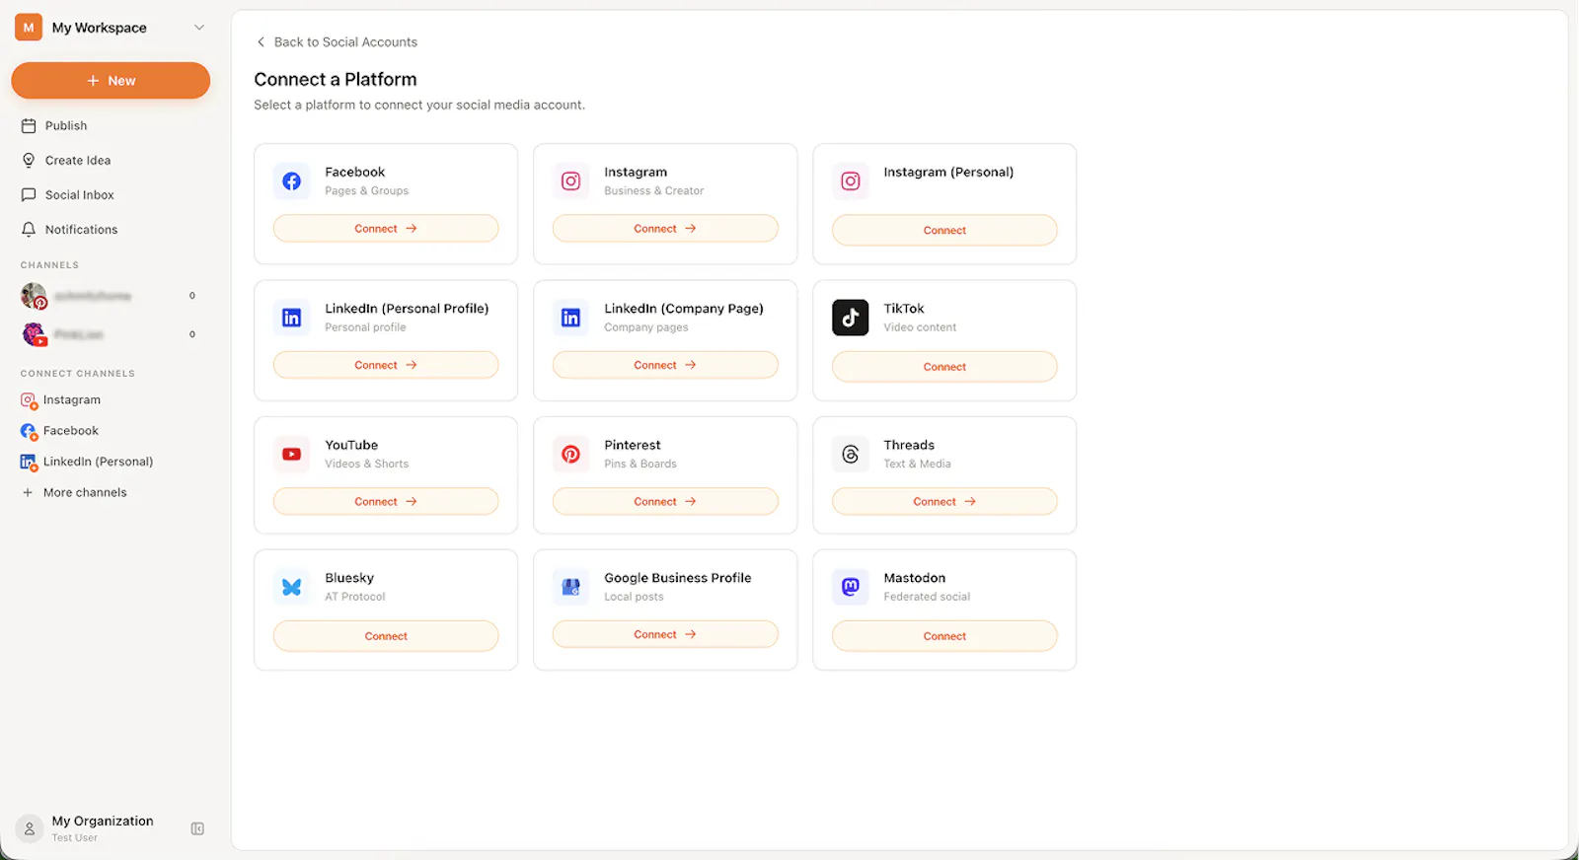Open the second channel with YouTube badge avatar

(34, 334)
